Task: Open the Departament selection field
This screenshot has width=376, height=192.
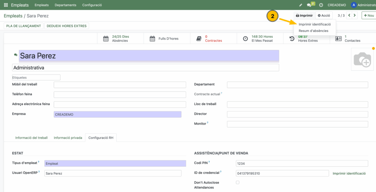Action: tap(297, 85)
